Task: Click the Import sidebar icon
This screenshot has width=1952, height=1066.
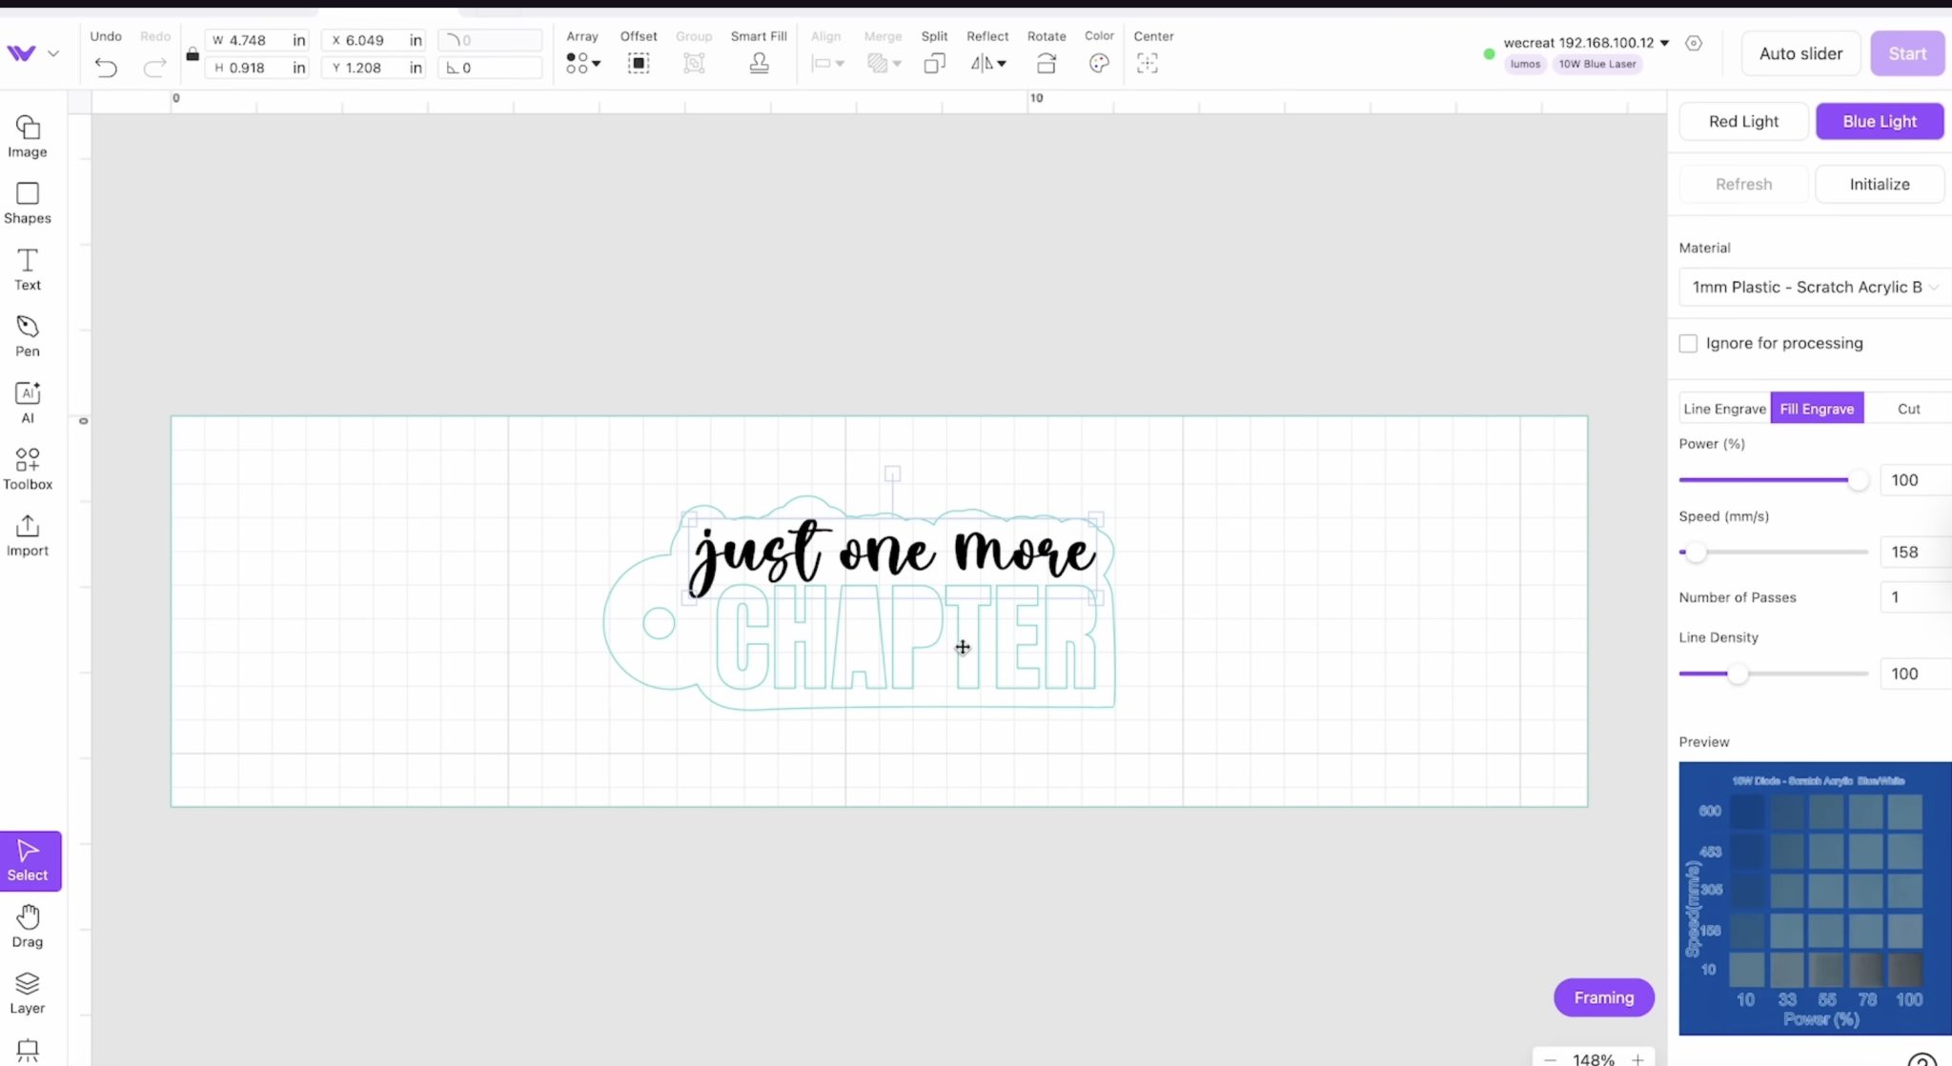Action: click(x=27, y=533)
